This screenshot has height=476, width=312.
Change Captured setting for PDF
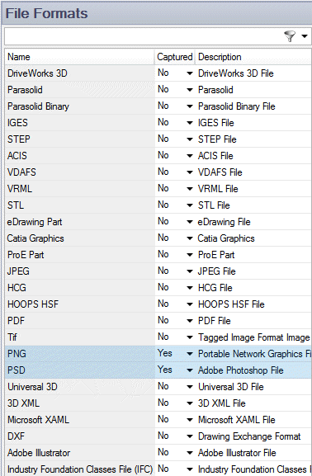coord(175,321)
